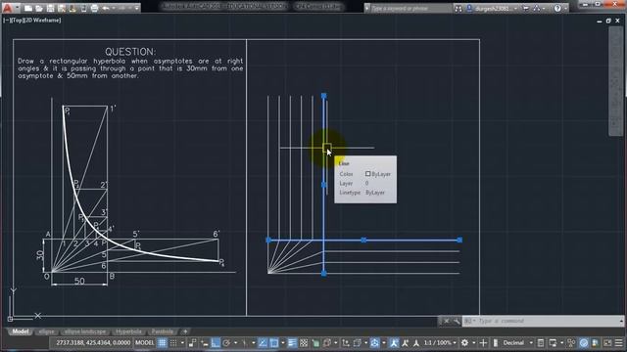627x352 pixels.
Task: Select the top grip of the vertical blue line
Action: (324, 96)
